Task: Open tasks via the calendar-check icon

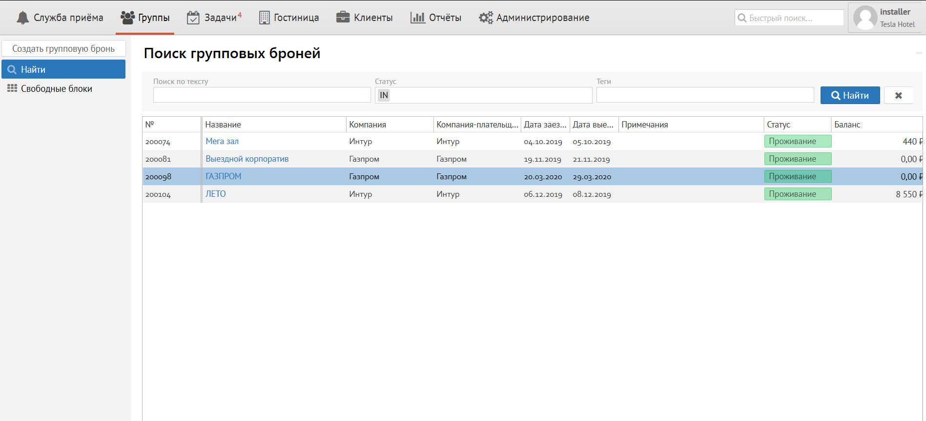Action: pos(193,18)
